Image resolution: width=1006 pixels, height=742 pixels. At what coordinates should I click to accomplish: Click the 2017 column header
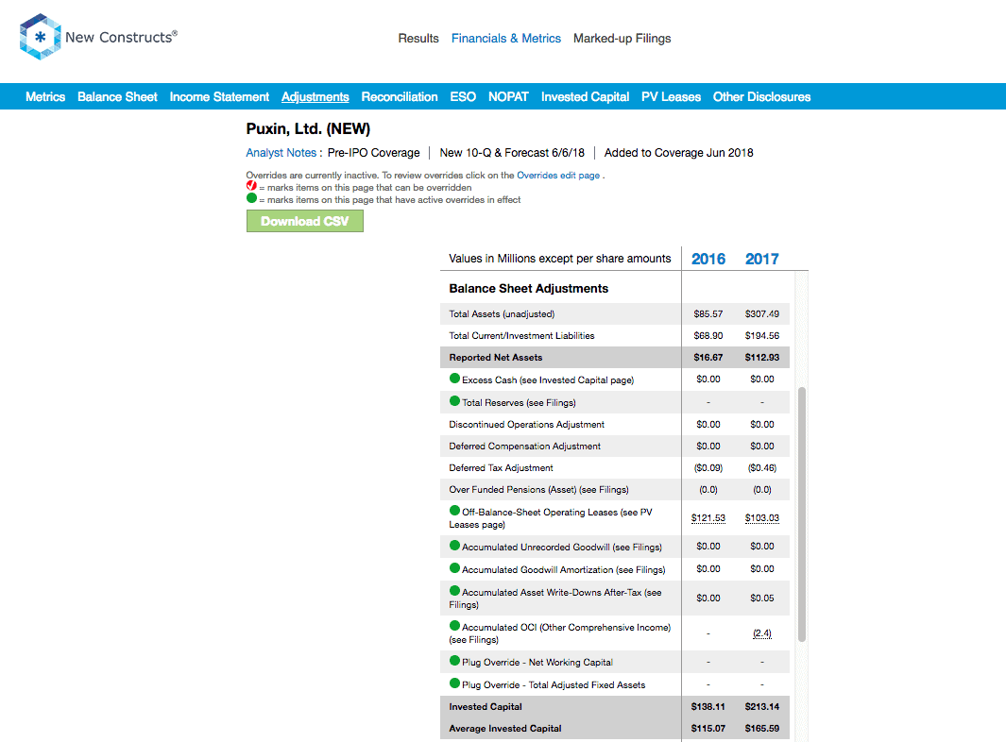point(762,259)
